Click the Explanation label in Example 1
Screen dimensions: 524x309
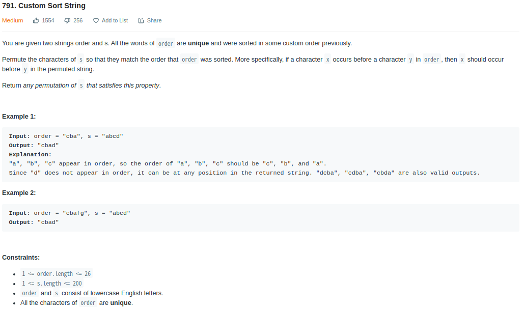[x=30, y=154]
